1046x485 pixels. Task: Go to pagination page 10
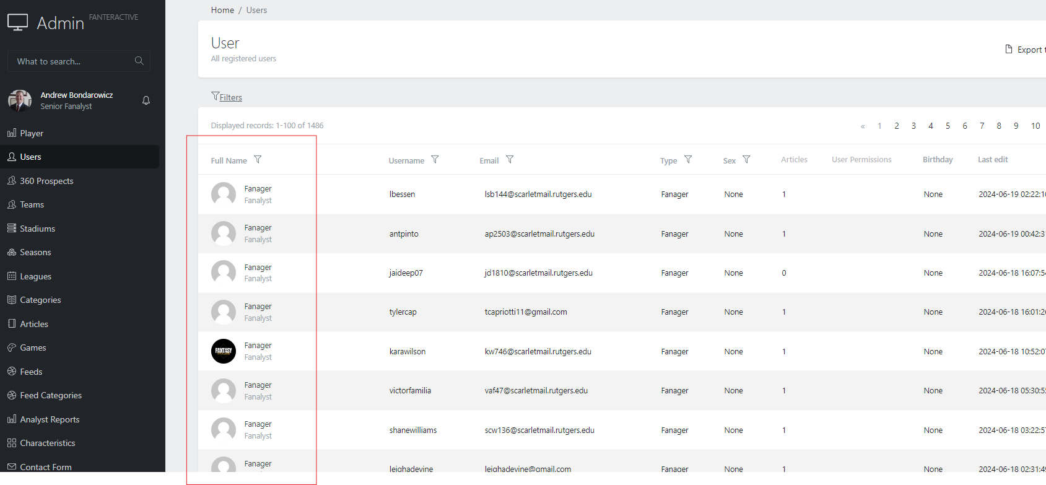point(1035,126)
